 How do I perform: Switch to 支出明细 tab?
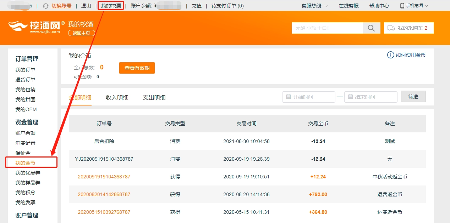[154, 98]
